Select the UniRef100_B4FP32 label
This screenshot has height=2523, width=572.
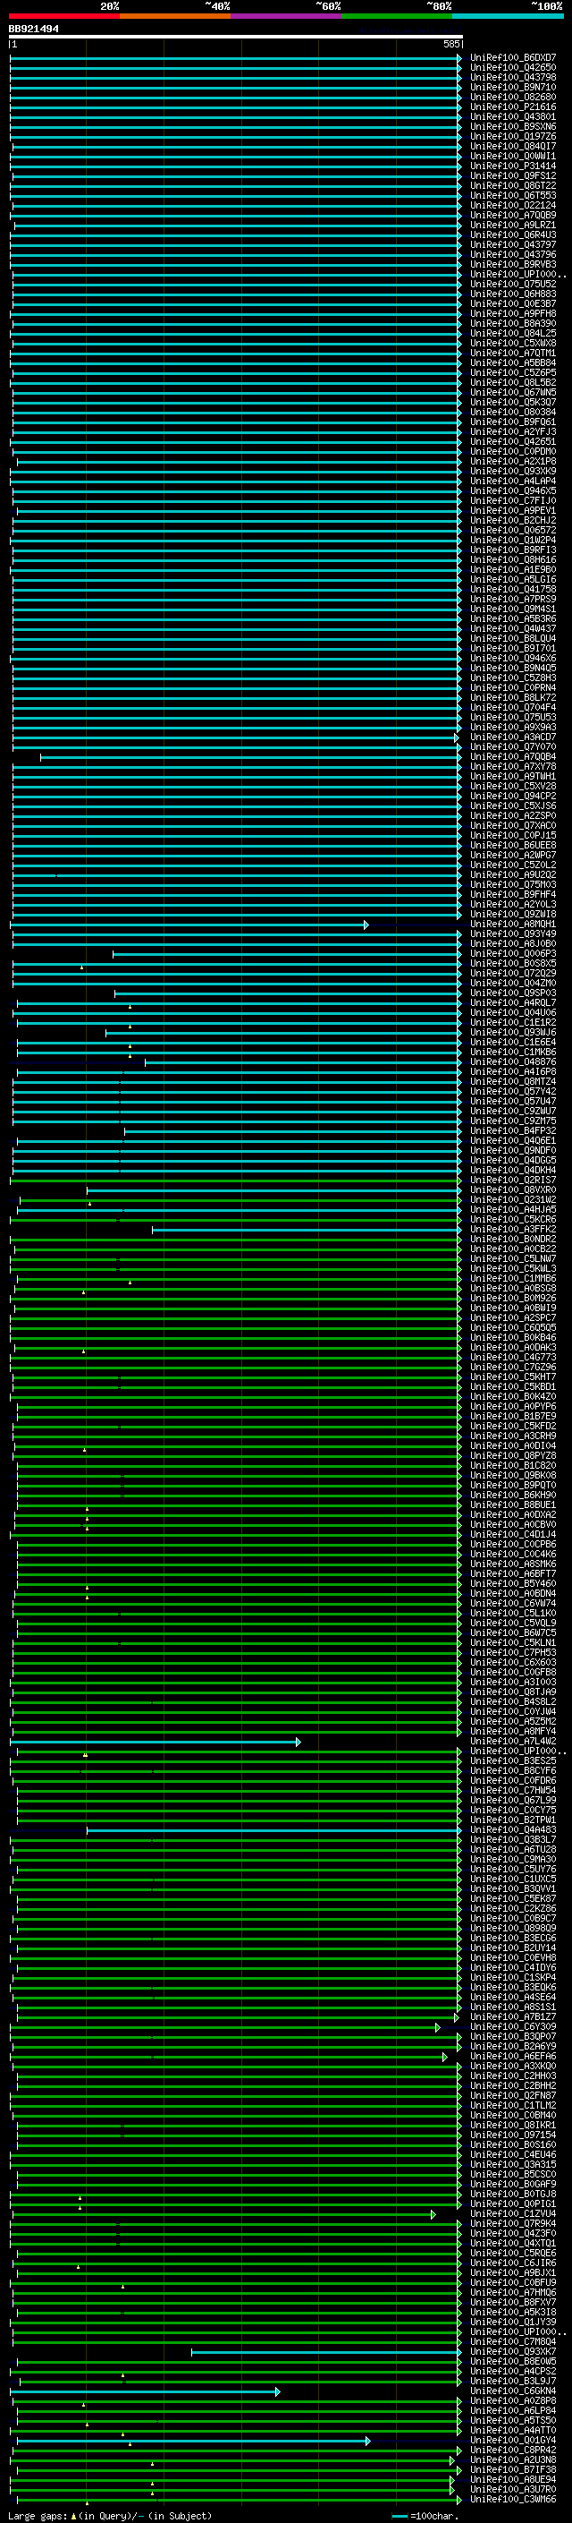tap(513, 1131)
